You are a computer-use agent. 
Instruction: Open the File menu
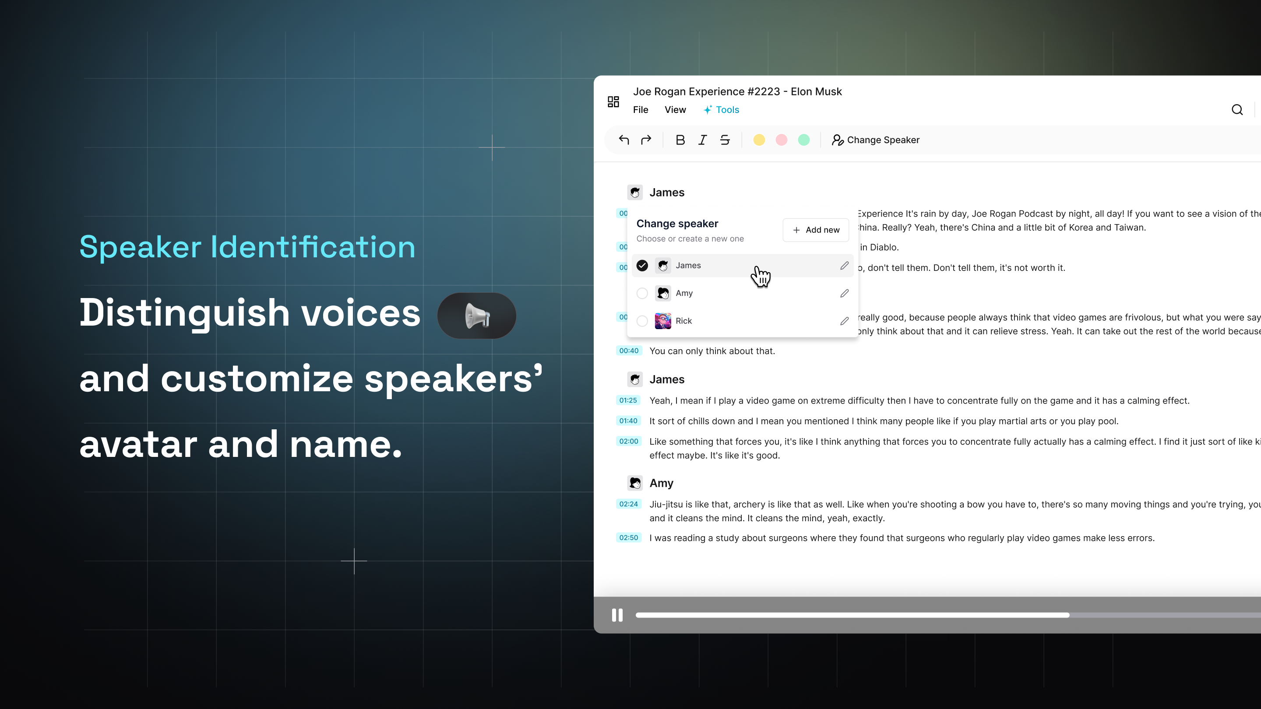pyautogui.click(x=640, y=109)
